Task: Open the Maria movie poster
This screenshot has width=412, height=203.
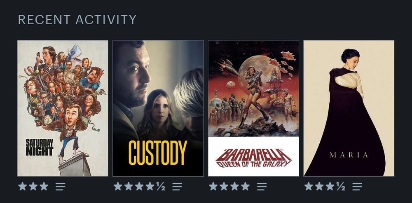Action: point(349,108)
